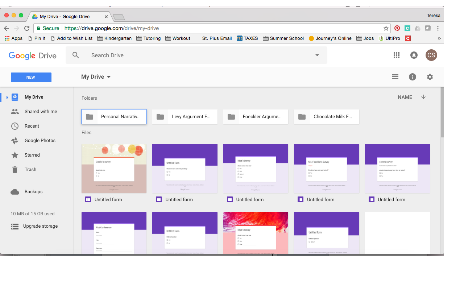Bookmark this page with the star
Image resolution: width=464 pixels, height=290 pixels.
[386, 28]
